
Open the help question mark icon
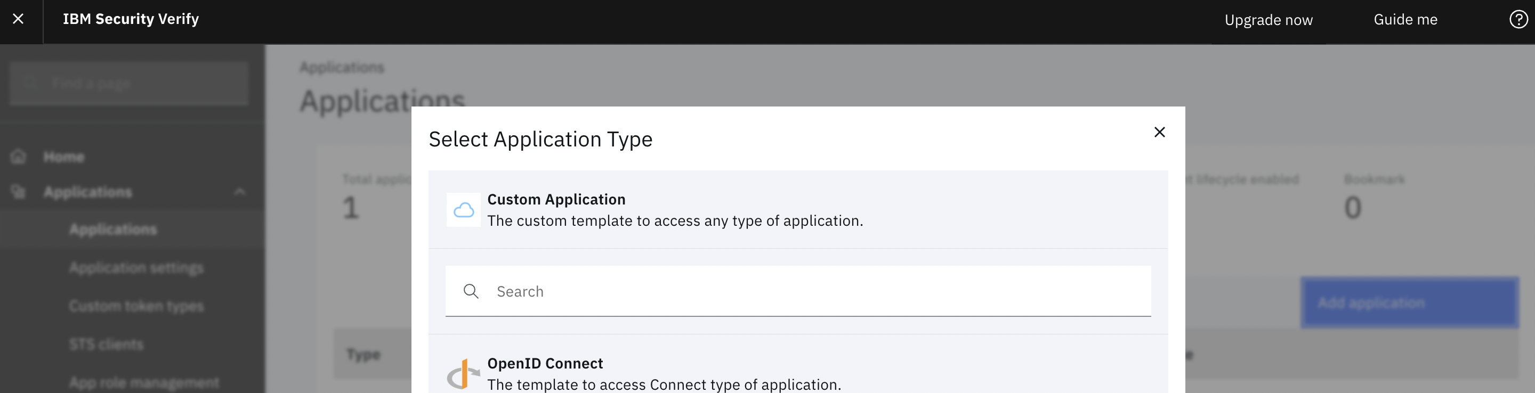tap(1518, 20)
